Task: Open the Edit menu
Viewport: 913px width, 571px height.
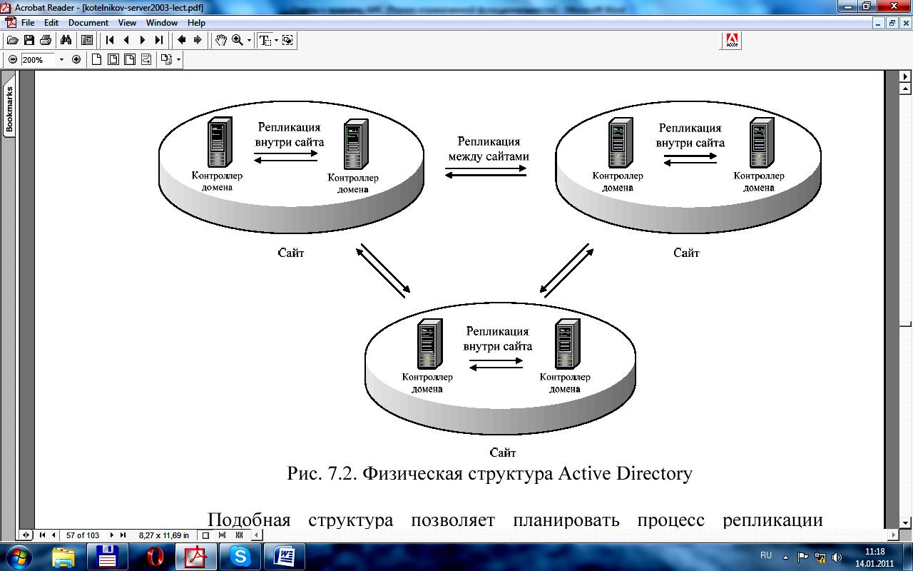Action: point(51,23)
